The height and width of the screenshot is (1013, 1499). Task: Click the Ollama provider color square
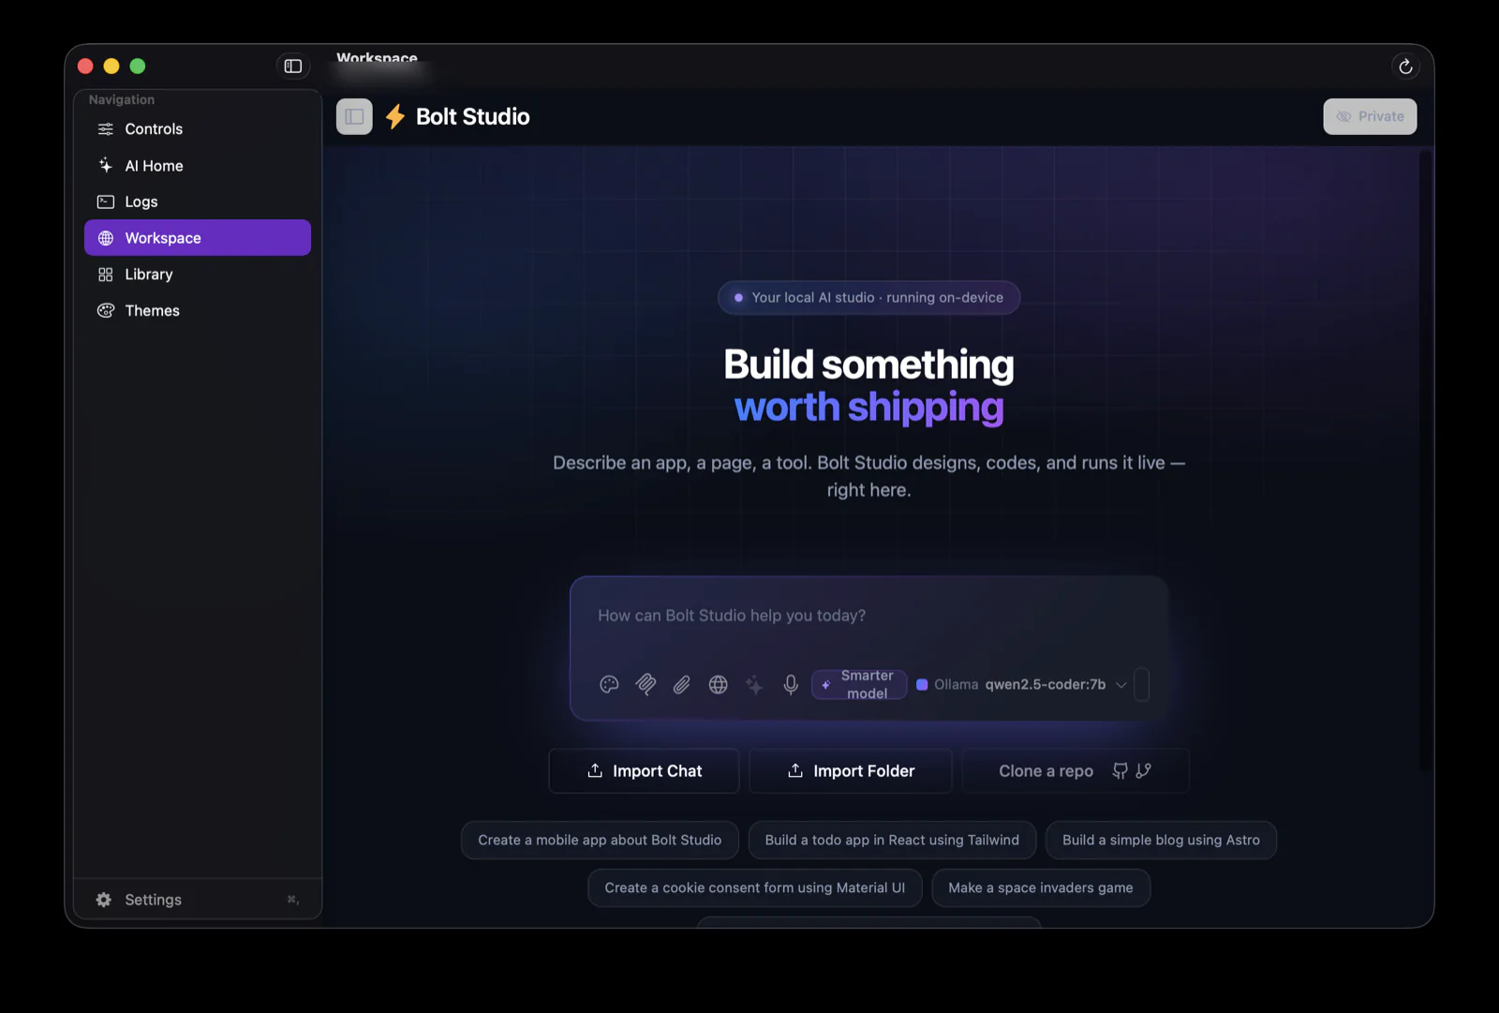(922, 685)
